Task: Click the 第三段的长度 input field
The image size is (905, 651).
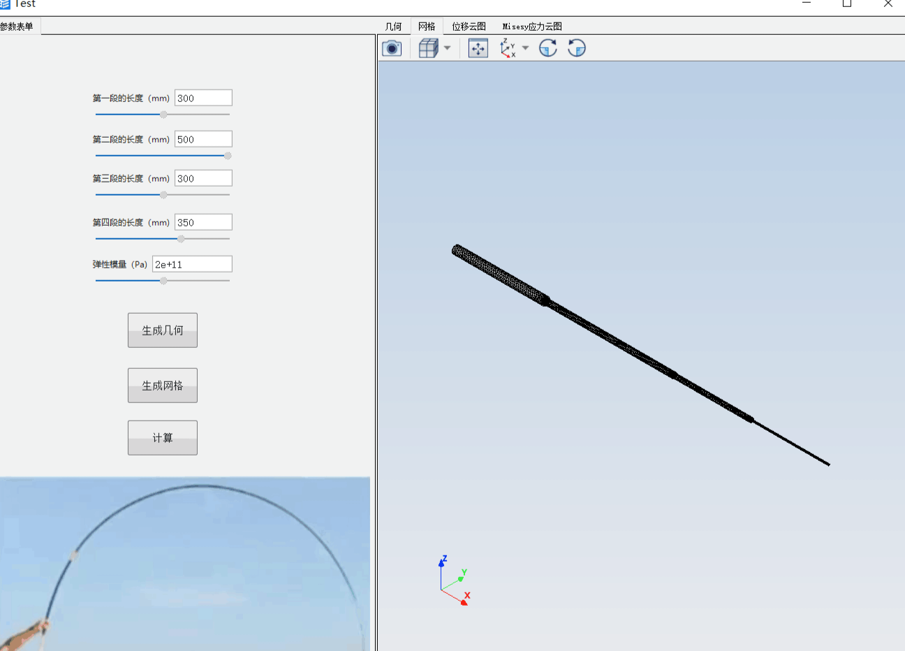Action: [x=203, y=178]
